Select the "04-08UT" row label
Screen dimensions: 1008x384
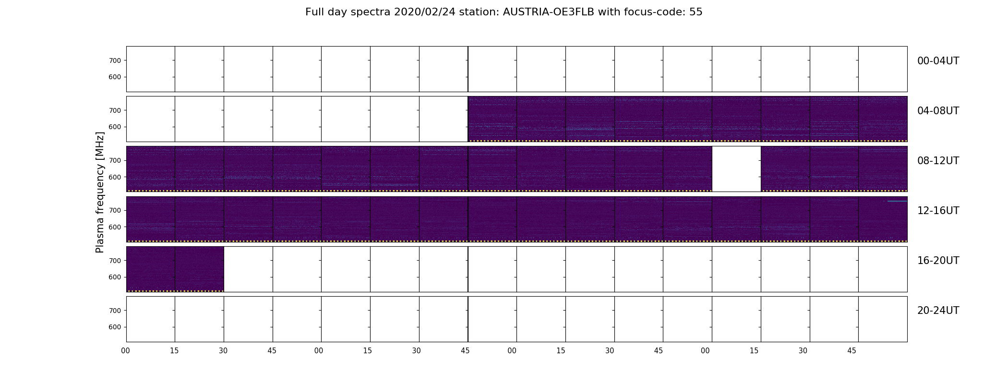938,111
